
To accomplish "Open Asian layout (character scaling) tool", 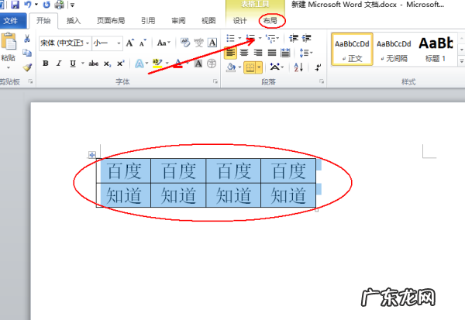I will point(274,67).
